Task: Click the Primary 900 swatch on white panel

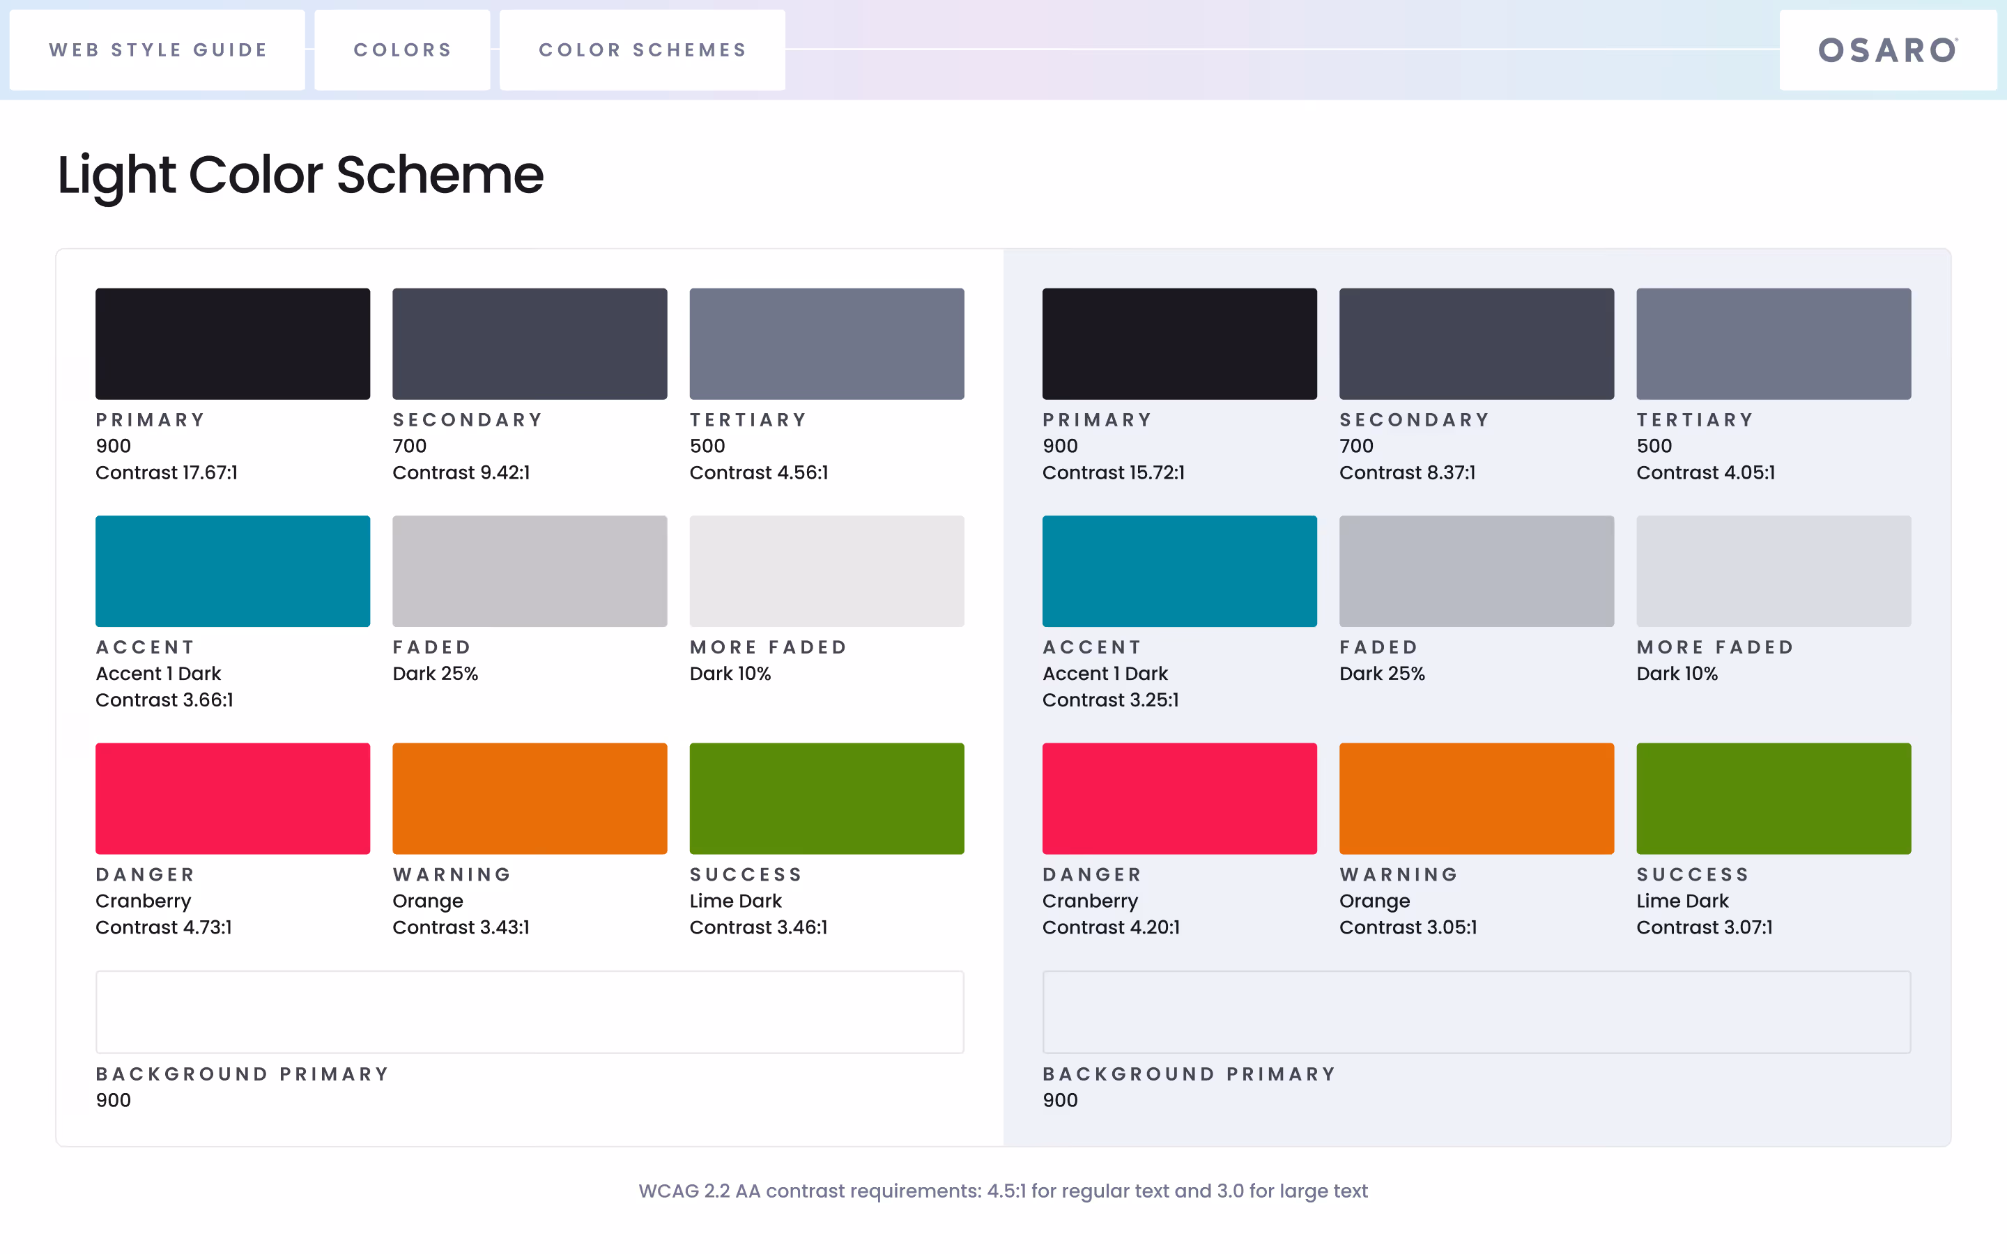Action: tap(233, 343)
